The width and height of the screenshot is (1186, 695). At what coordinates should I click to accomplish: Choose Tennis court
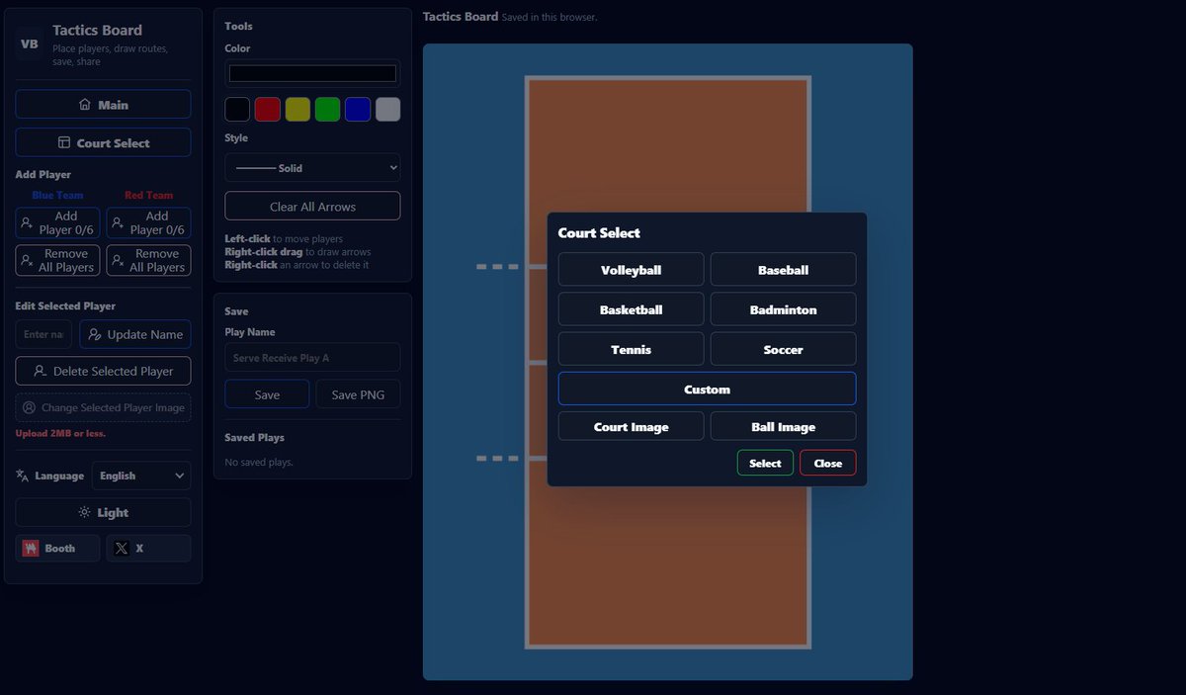pos(631,349)
